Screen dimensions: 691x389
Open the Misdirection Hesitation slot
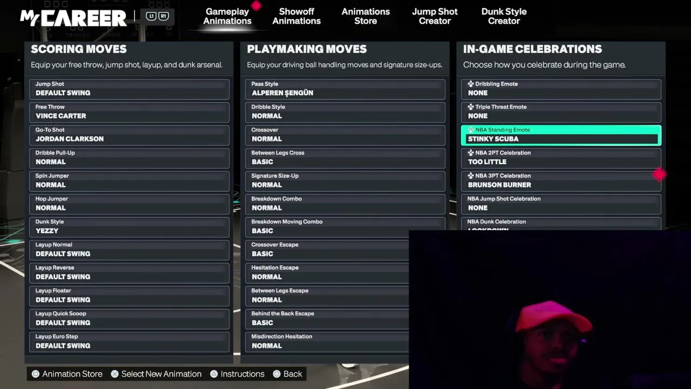(x=327, y=342)
